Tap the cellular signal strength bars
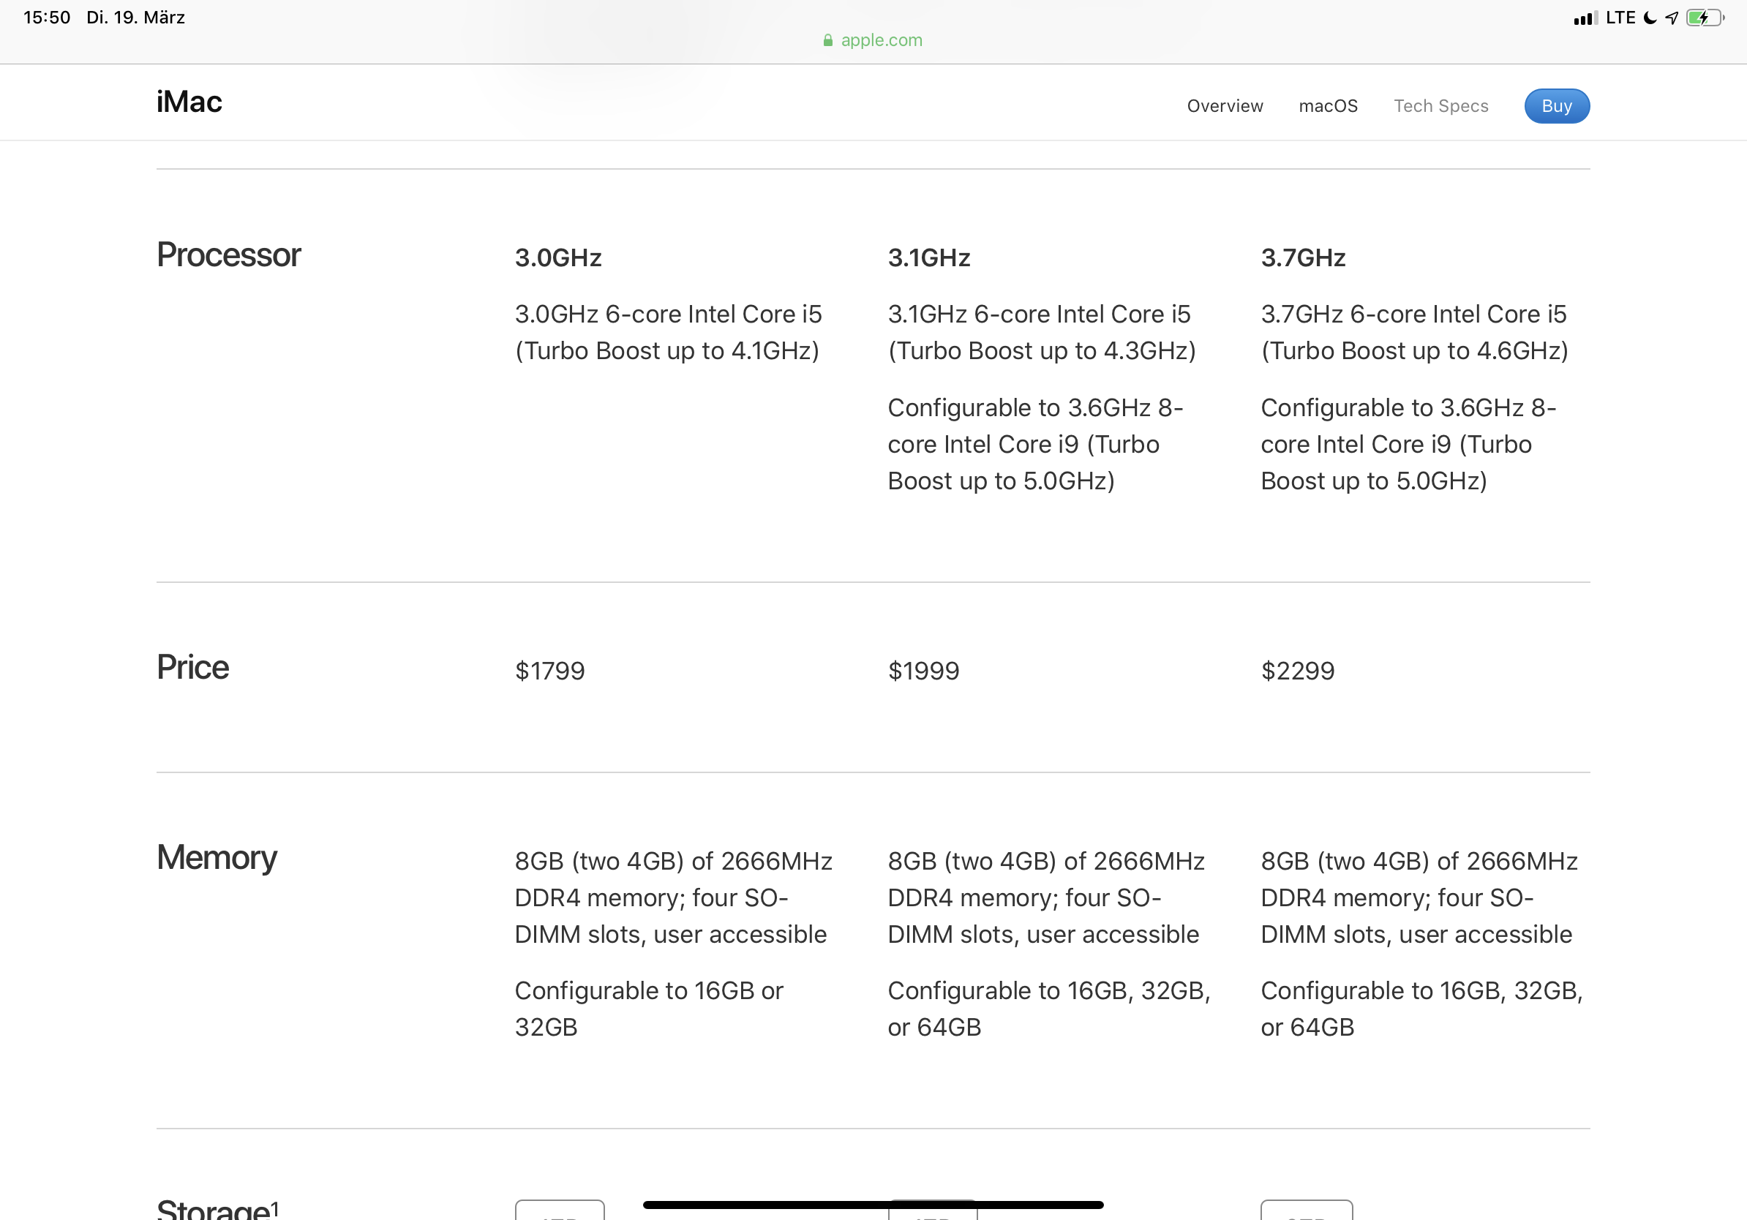This screenshot has width=1747, height=1220. (x=1586, y=18)
